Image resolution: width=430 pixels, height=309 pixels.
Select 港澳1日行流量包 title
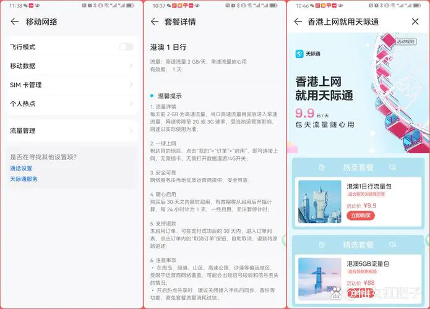point(369,187)
